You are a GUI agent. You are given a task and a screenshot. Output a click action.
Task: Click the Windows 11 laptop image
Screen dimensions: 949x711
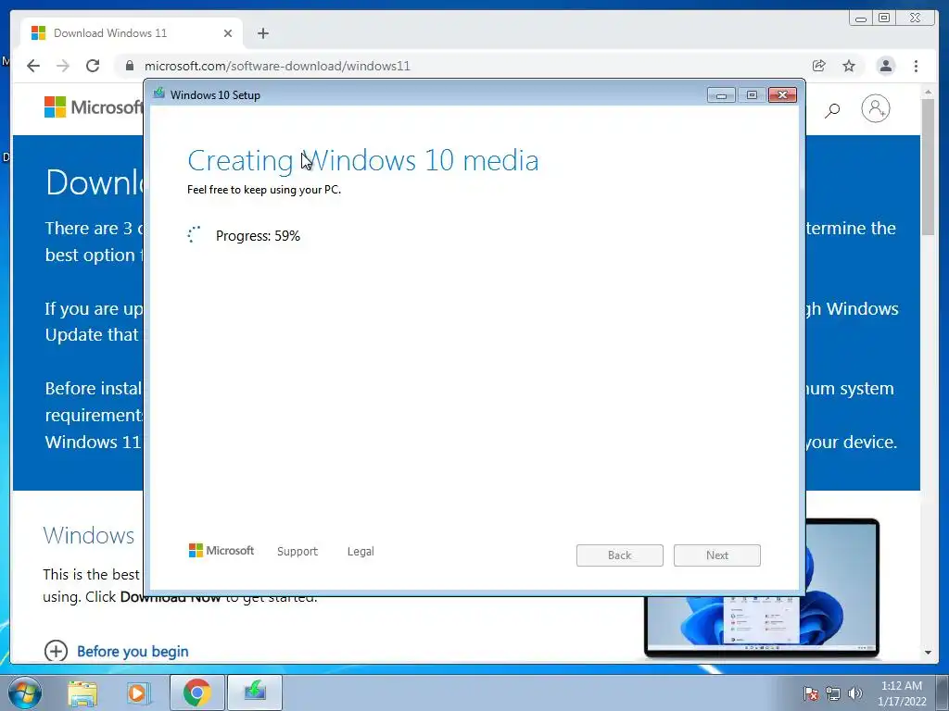click(x=762, y=623)
